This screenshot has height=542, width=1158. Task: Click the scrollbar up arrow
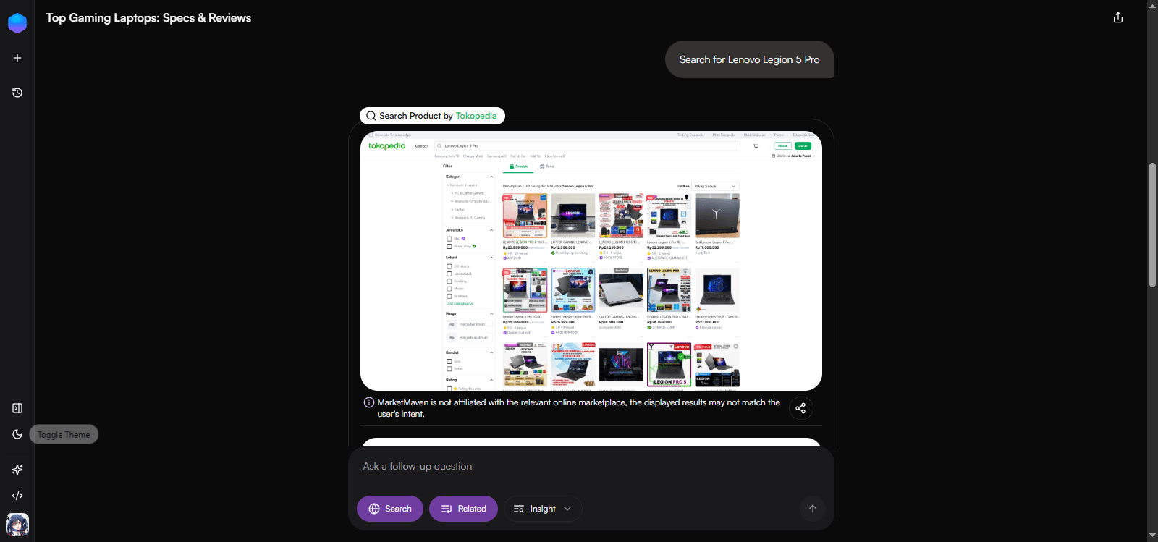point(1152,4)
